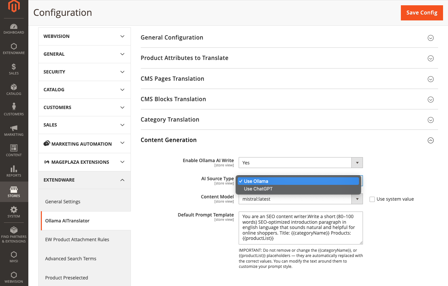Click the Save Config button
448x286 pixels.
point(422,13)
